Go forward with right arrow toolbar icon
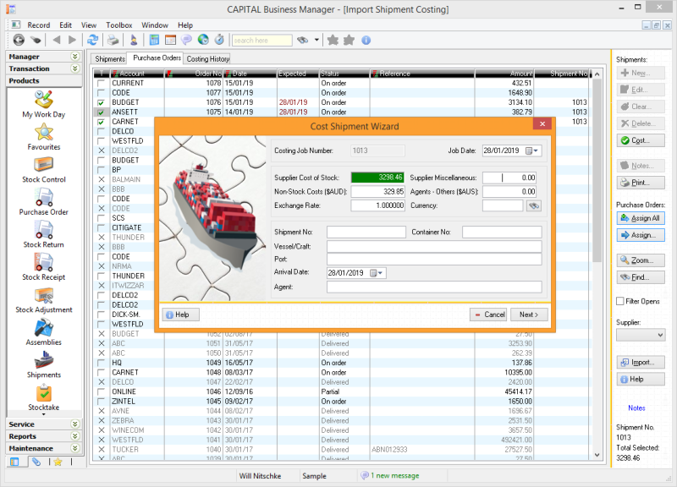The height and width of the screenshot is (487, 677). [72, 40]
